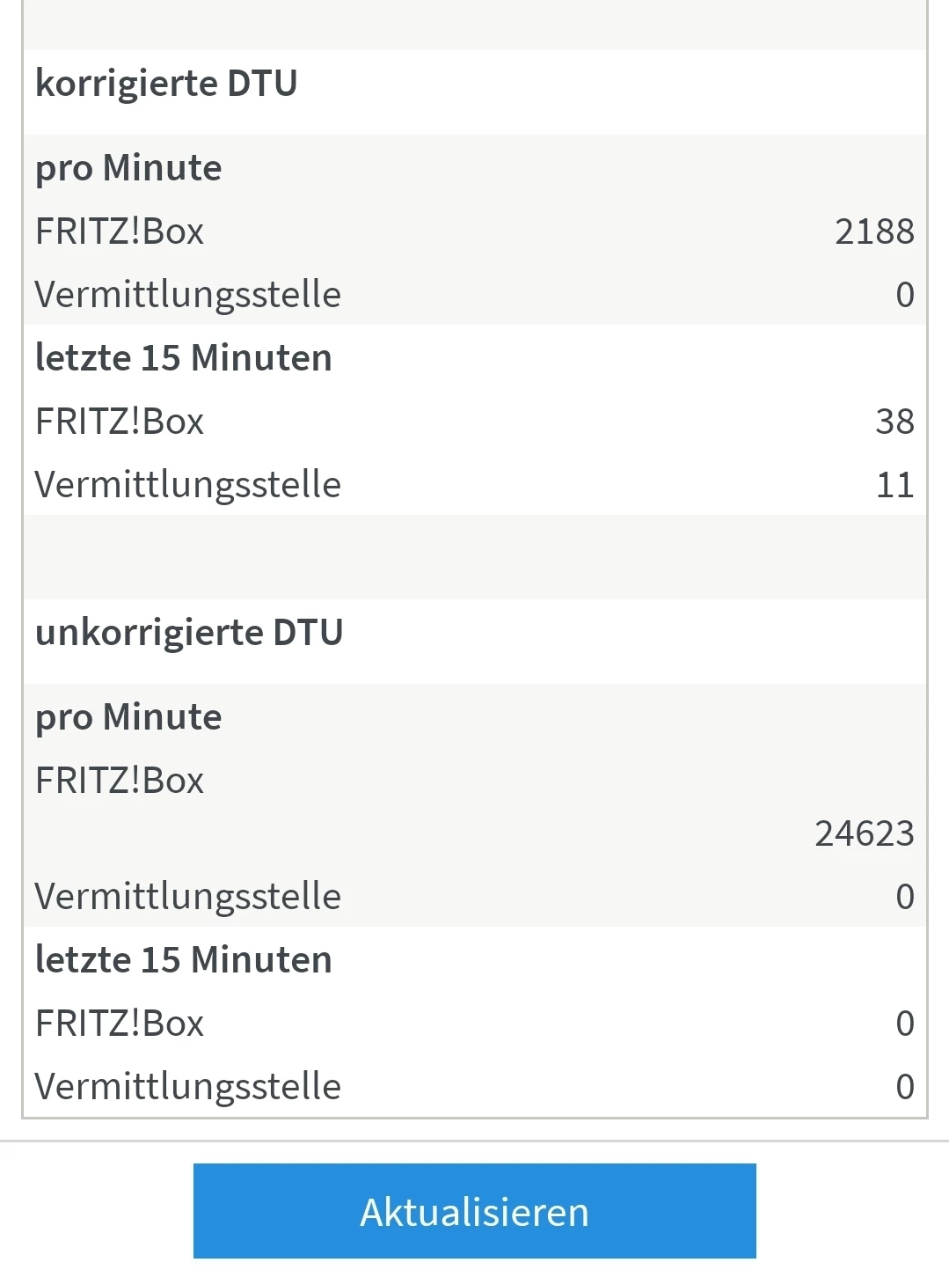
Task: Click letzte 15 Minuten under unkorrigierte DTU
Action: pyautogui.click(x=183, y=960)
